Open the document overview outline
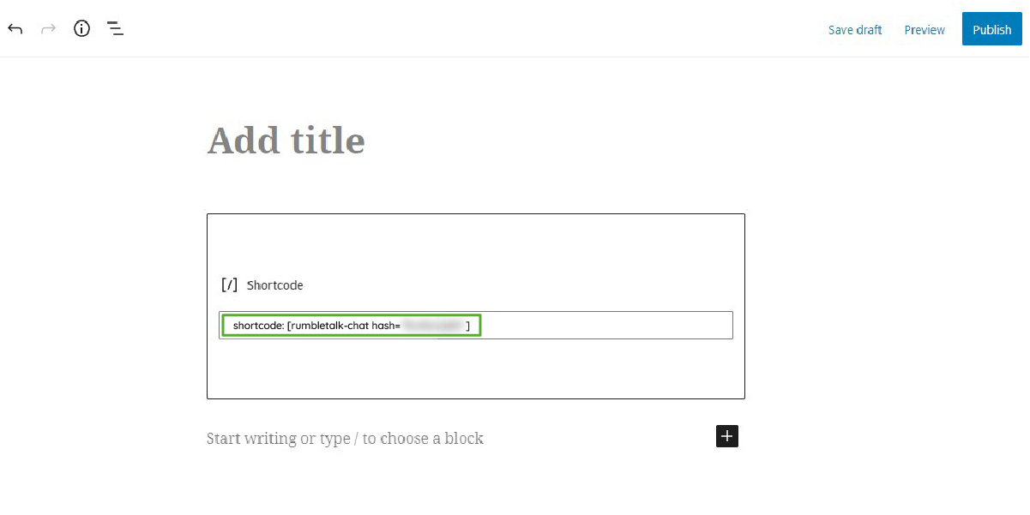This screenshot has width=1030, height=515. pos(115,28)
